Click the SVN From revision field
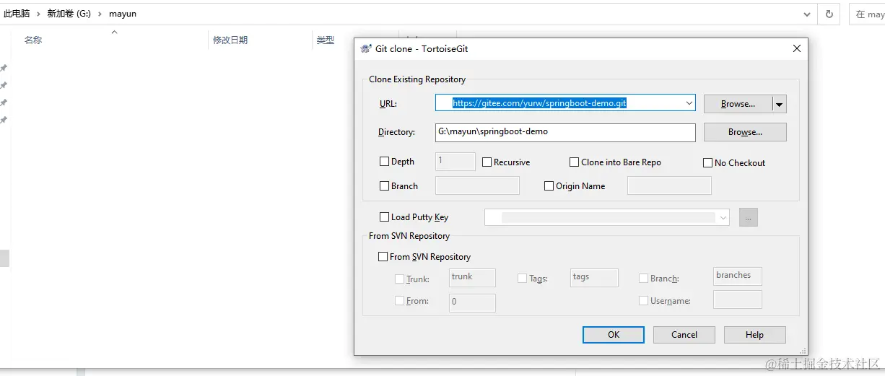This screenshot has width=885, height=376. click(x=472, y=302)
